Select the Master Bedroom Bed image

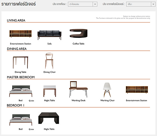pos(20,91)
